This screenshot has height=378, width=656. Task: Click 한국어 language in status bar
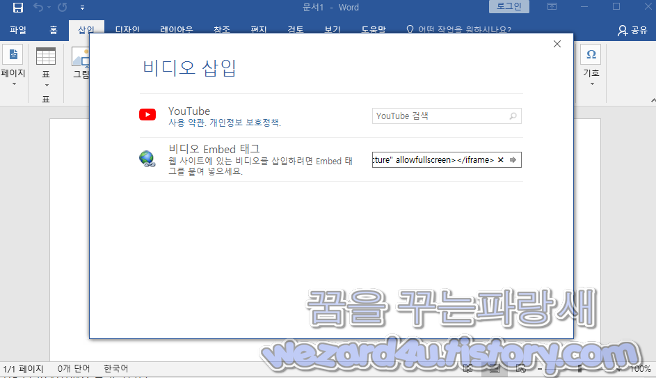[116, 368]
